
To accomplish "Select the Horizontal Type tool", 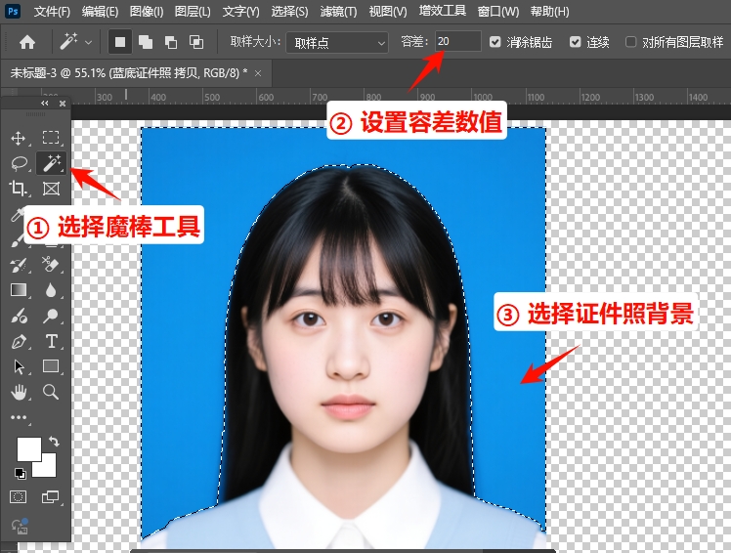I will (x=51, y=341).
